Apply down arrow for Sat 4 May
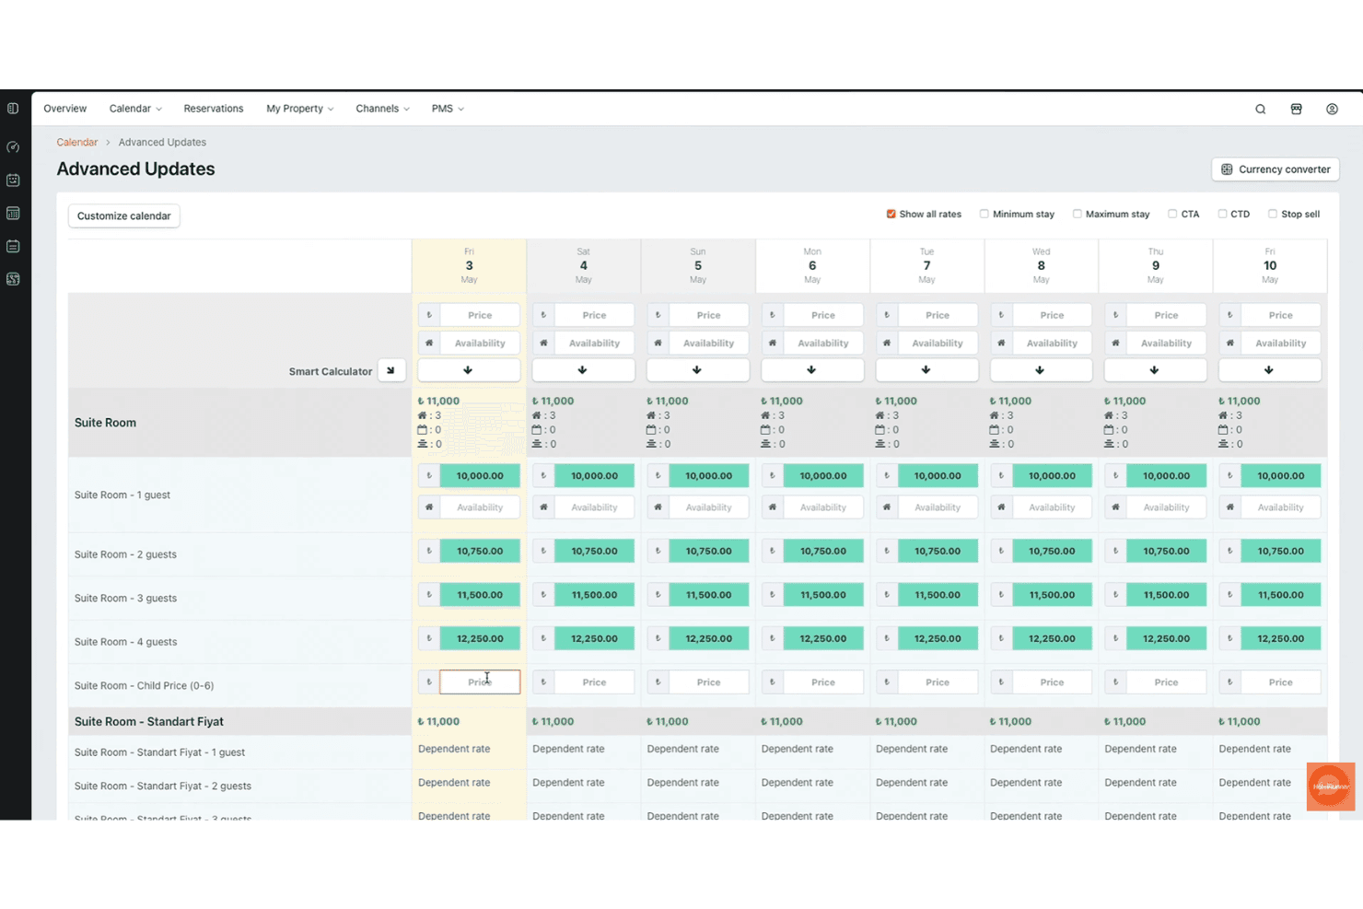Image resolution: width=1363 pixels, height=909 pixels. 583,370
